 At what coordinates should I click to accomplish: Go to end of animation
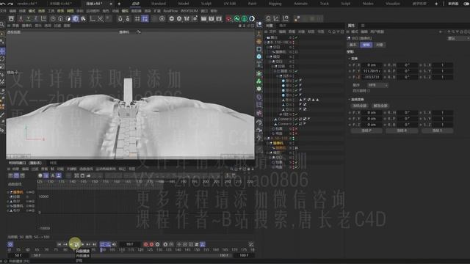[94, 244]
